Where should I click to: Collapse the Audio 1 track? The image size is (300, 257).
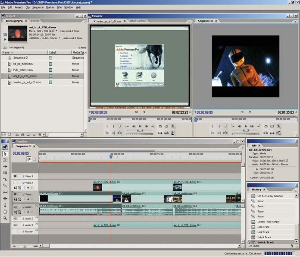(x=23, y=207)
